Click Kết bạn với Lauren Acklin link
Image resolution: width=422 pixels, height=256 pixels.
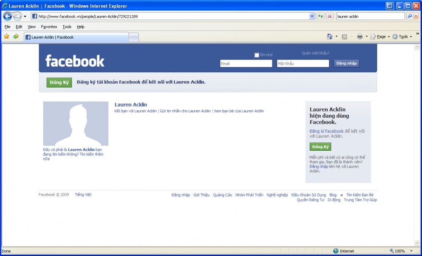pyautogui.click(x=135, y=111)
